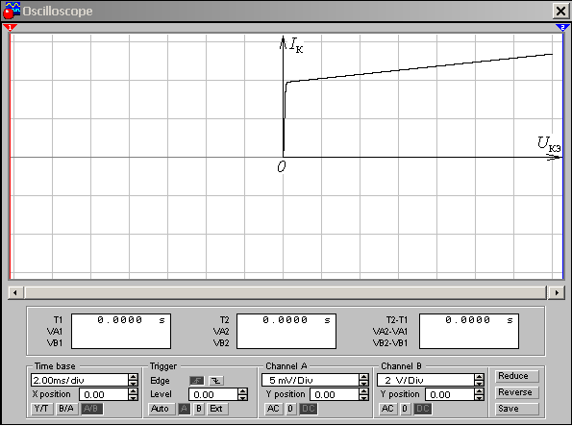Increase trigger Level value
572x426 pixels.
coord(243,391)
